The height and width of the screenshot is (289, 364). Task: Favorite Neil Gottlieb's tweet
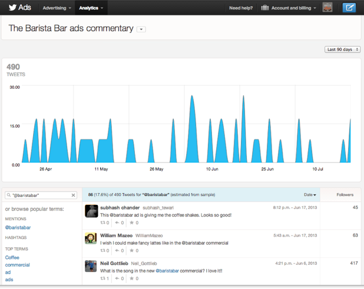[x=133, y=278]
